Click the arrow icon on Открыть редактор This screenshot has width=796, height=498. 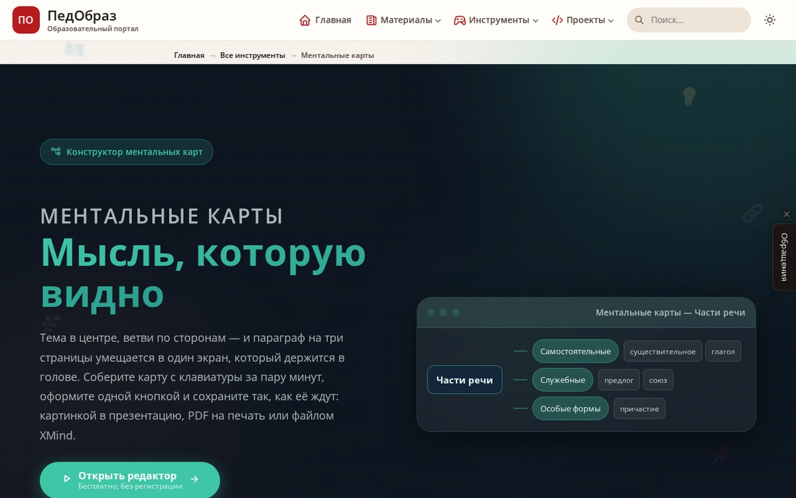(x=194, y=478)
